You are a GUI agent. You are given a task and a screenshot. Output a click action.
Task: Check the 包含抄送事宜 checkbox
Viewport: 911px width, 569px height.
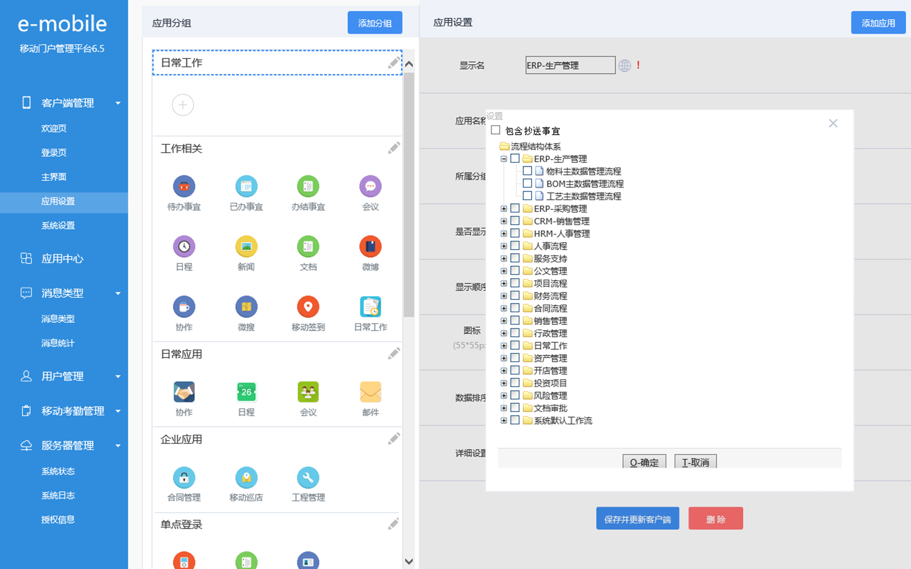(495, 130)
